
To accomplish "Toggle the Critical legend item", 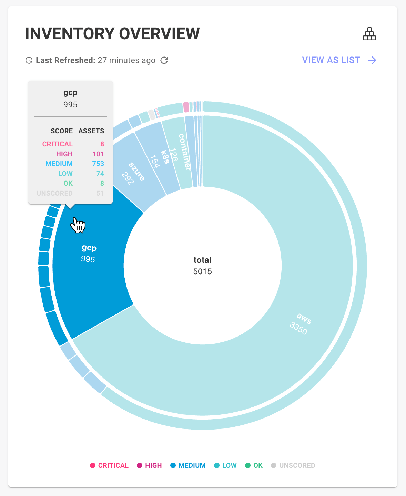I will coord(109,465).
